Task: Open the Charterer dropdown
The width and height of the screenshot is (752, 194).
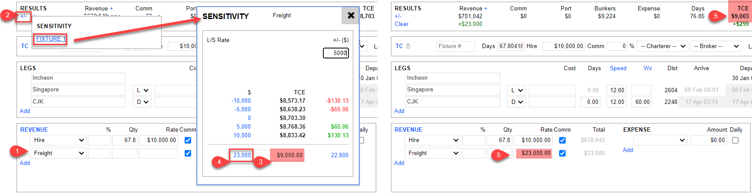Action: coord(662,46)
